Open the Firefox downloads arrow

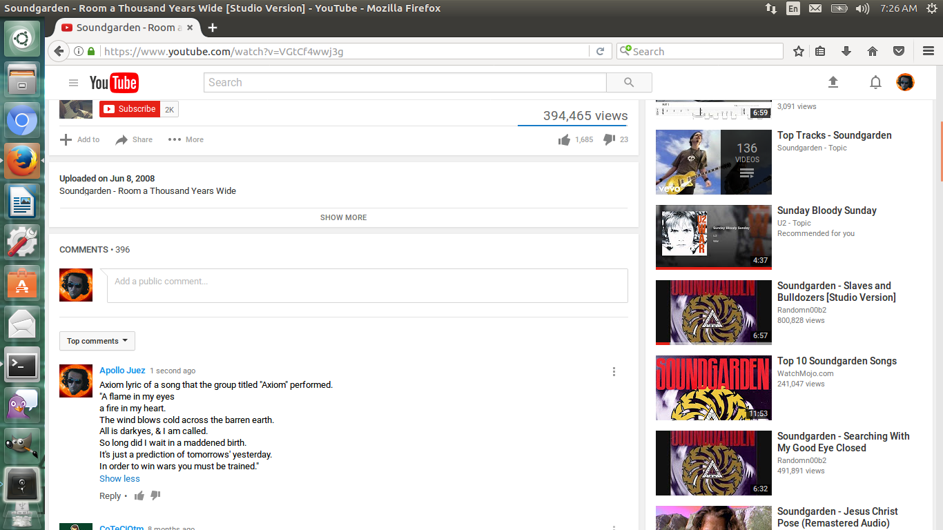pos(846,51)
